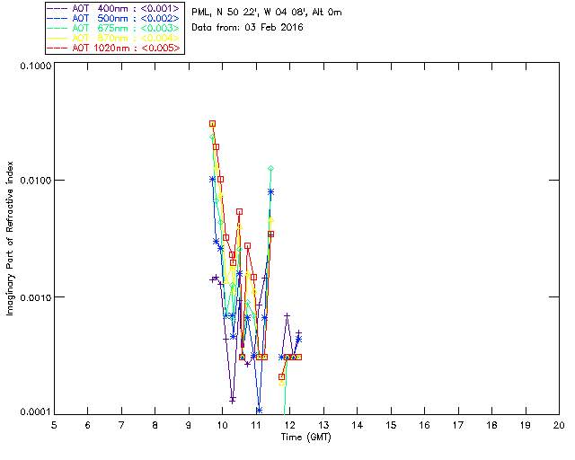Click the x-axis tick label 5
The width and height of the screenshot is (575, 460).
tap(54, 425)
